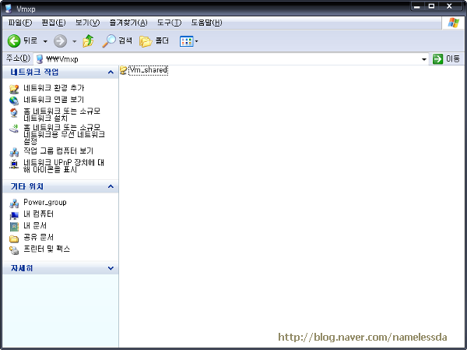Open 내 컴퓨터 from other places
The height and width of the screenshot is (350, 467).
coord(38,214)
